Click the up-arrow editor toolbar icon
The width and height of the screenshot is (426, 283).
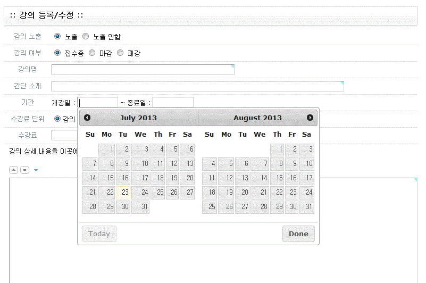click(14, 170)
